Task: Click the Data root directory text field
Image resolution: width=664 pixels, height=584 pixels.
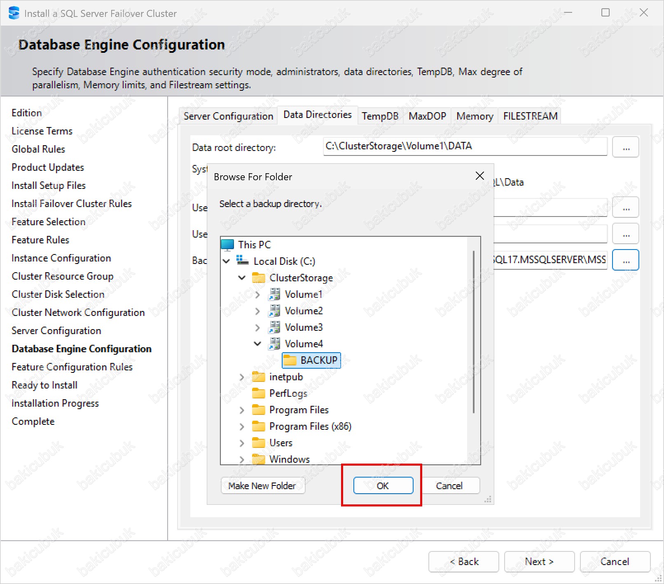Action: (x=465, y=146)
